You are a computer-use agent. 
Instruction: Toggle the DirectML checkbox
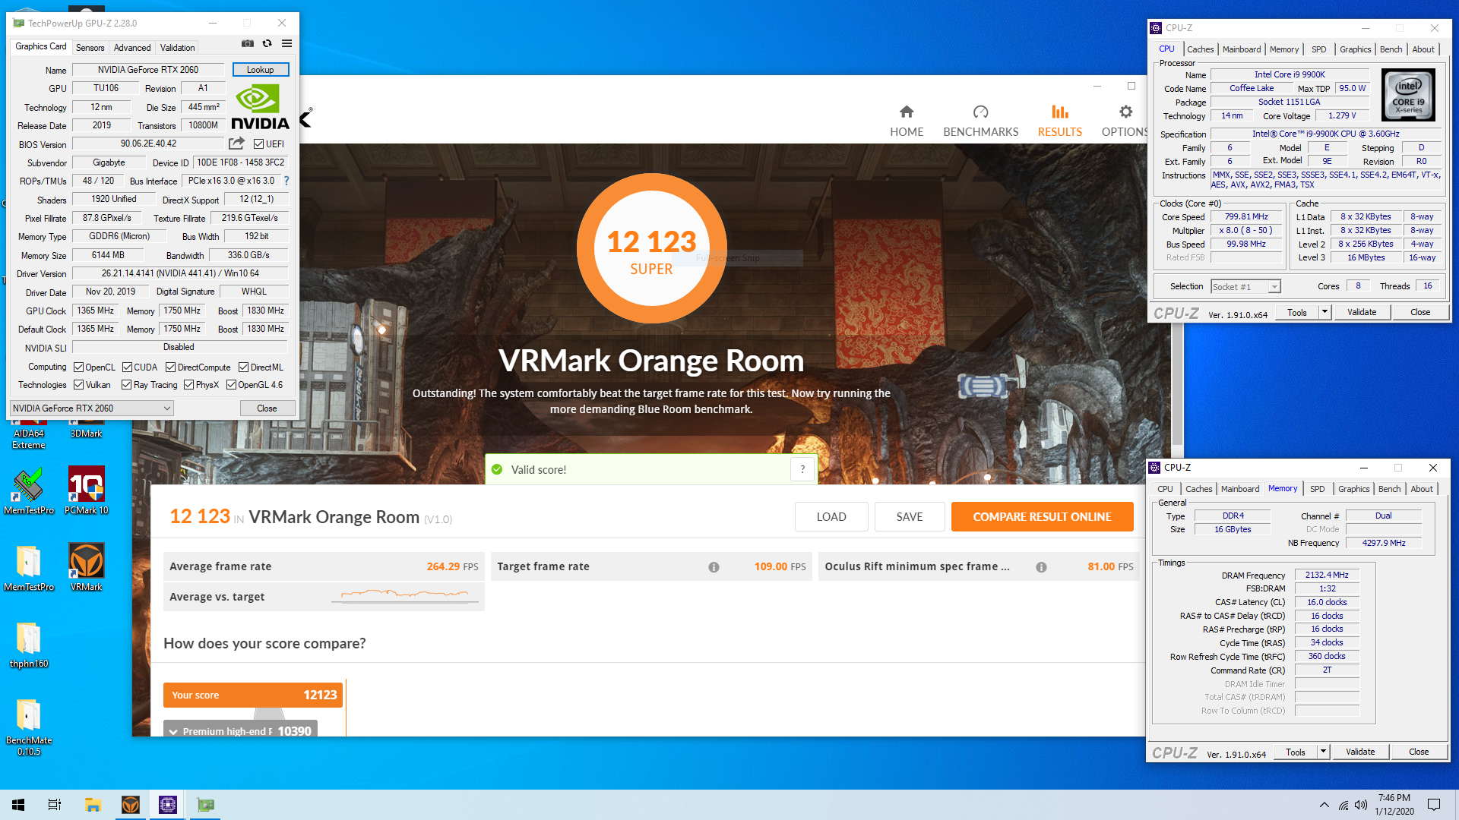click(x=244, y=367)
